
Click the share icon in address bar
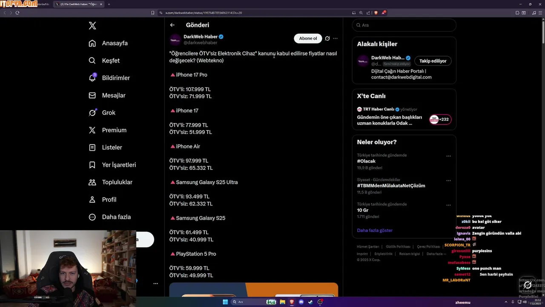[x=368, y=13]
